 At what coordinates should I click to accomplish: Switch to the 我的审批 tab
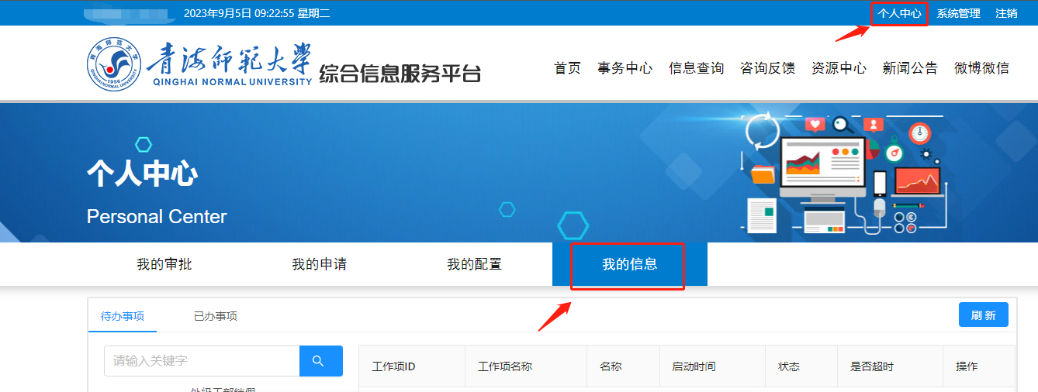coord(164,264)
